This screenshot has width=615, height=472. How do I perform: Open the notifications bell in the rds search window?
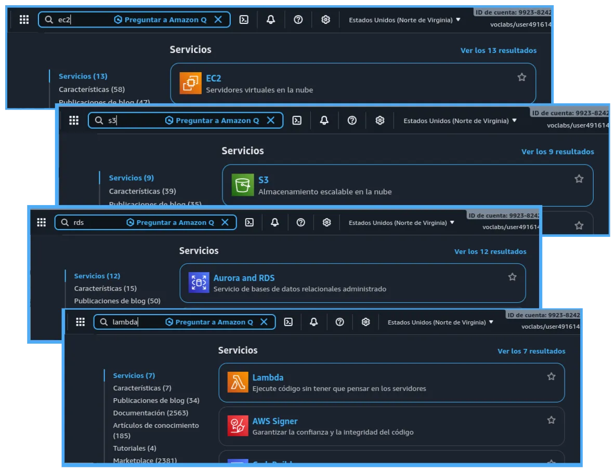[x=274, y=222]
